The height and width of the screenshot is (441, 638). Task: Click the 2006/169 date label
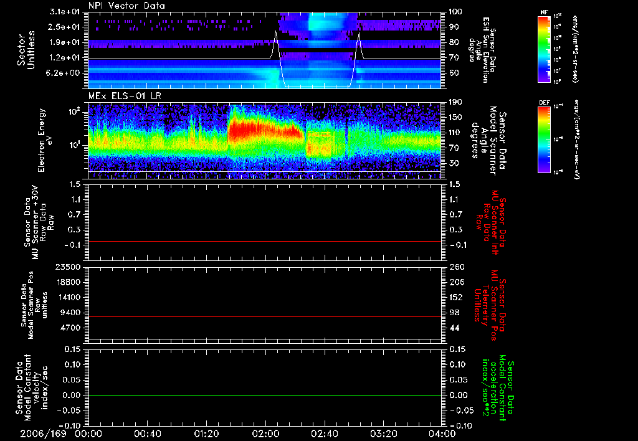(44, 433)
